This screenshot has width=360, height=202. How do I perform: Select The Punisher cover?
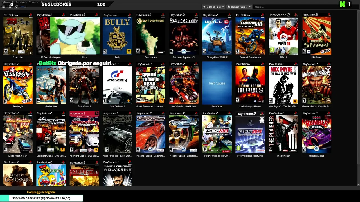[283, 132]
